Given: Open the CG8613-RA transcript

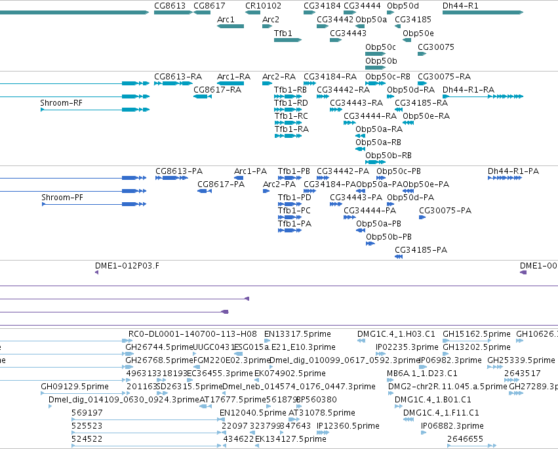Looking at the screenshot, I should coord(178,77).
